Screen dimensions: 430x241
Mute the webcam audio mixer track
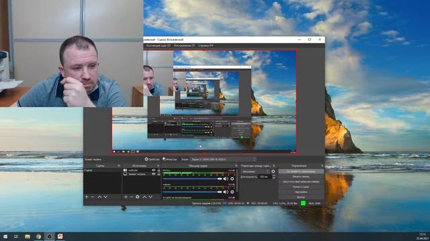[226, 192]
